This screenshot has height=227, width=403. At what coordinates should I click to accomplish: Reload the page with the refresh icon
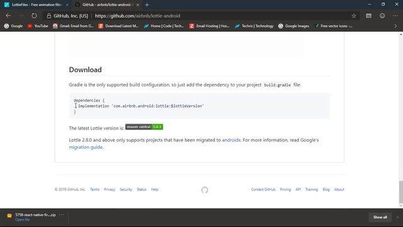34,16
